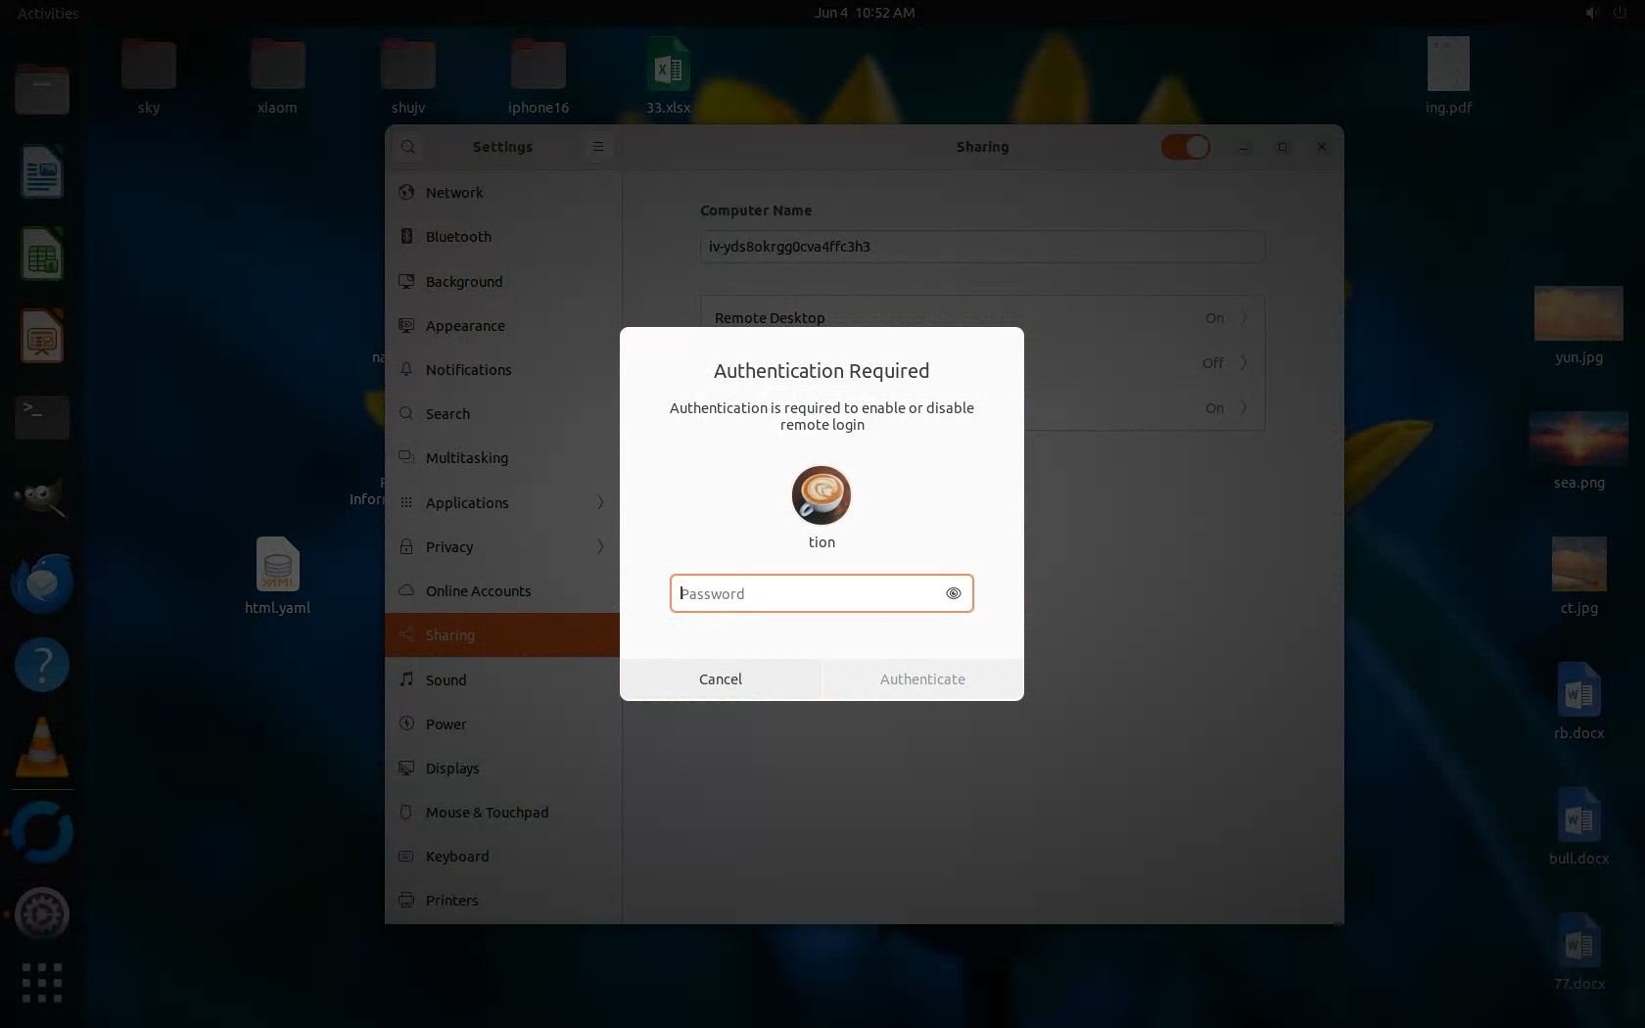
Task: Open the Settings search icon
Action: click(408, 147)
